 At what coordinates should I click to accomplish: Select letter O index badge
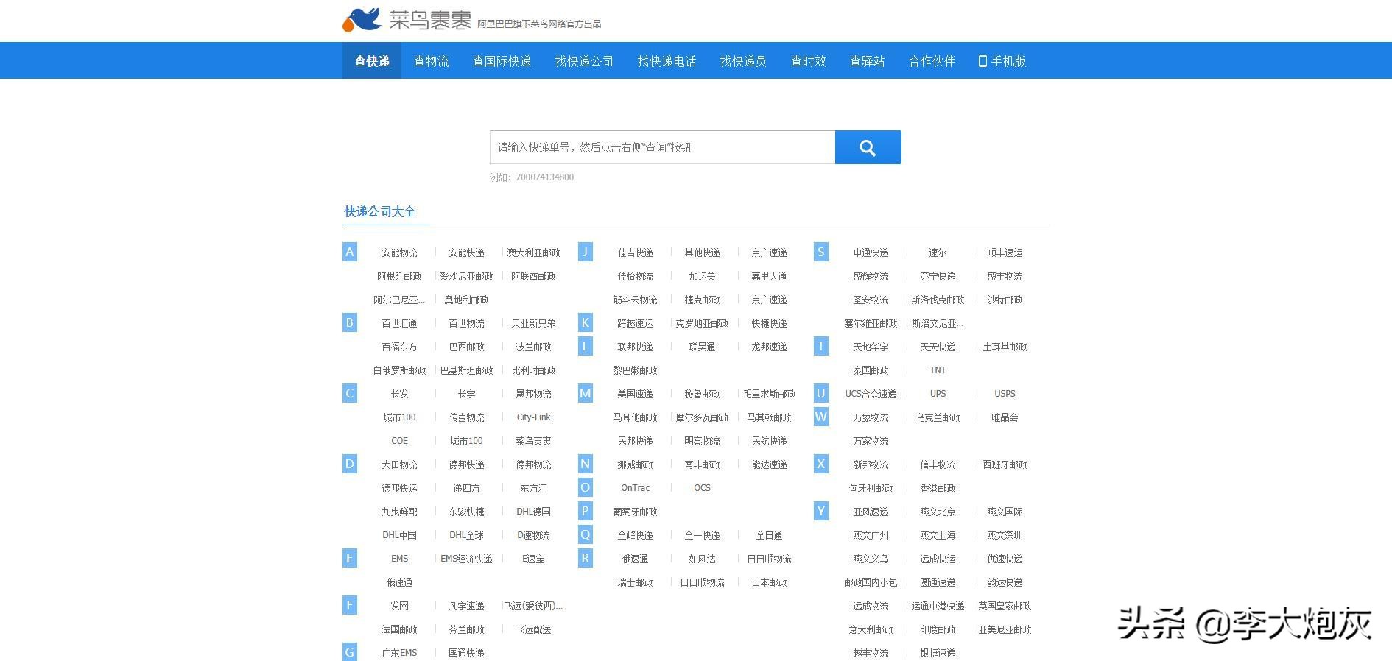click(586, 488)
